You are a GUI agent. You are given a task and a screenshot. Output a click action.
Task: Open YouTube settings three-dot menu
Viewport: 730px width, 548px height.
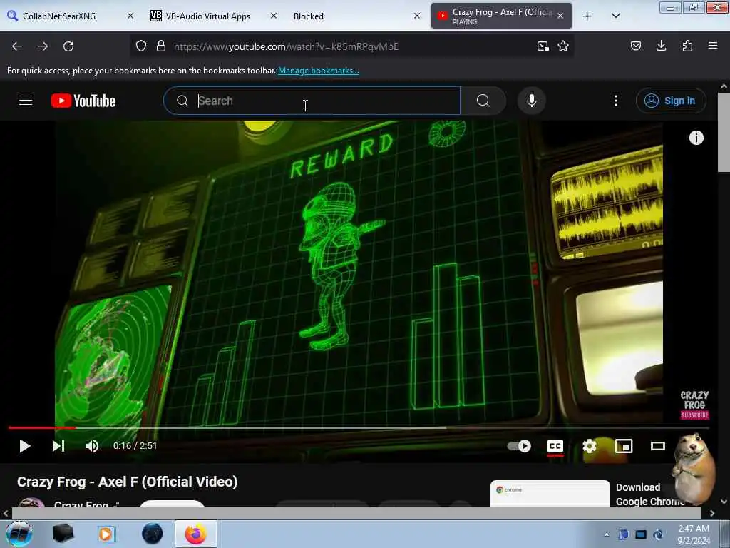[x=616, y=101]
